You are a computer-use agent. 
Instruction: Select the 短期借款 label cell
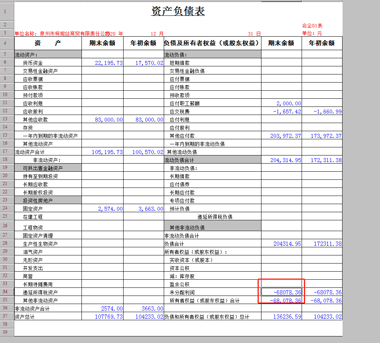pos(212,63)
